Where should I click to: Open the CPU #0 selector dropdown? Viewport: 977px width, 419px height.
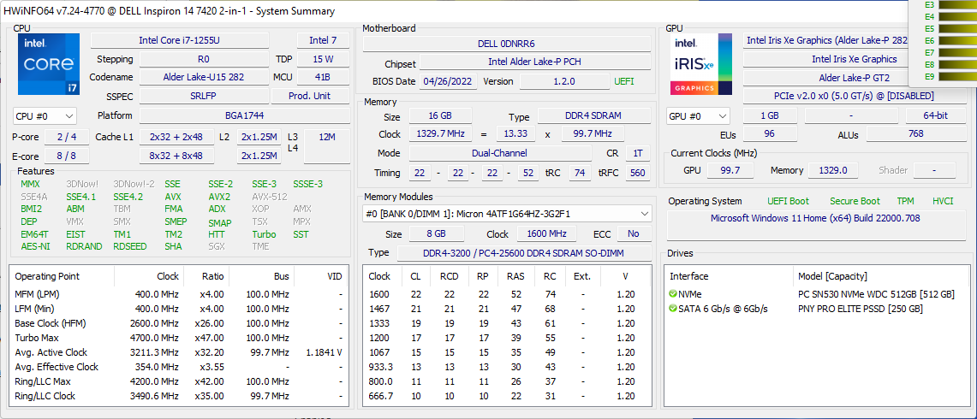click(x=45, y=115)
